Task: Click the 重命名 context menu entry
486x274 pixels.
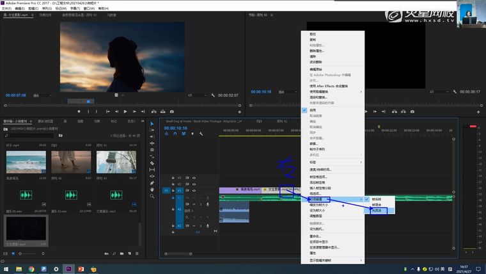Action: pyautogui.click(x=316, y=236)
